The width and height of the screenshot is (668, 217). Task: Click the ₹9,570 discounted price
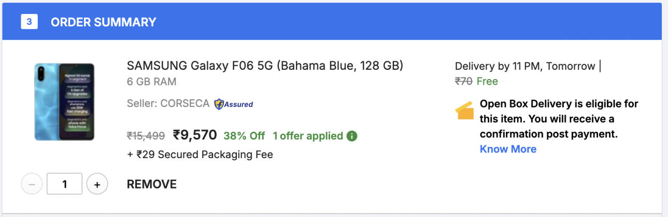click(x=195, y=135)
